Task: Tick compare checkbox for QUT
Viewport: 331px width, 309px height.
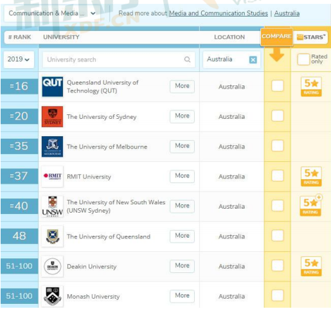Action: pyautogui.click(x=278, y=86)
